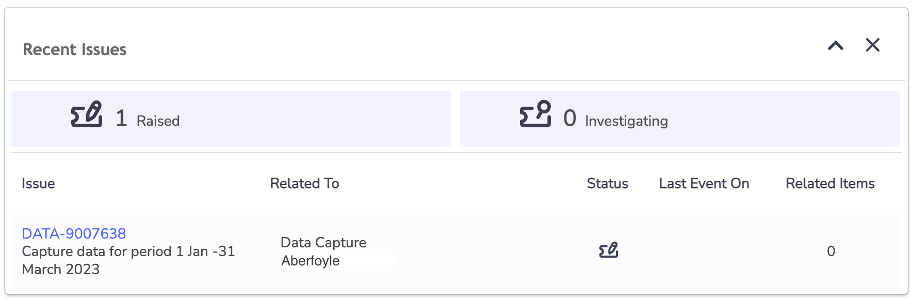Screen dimensions: 912x303
Task: Filter by the Raised issues tile
Action: [x=231, y=119]
